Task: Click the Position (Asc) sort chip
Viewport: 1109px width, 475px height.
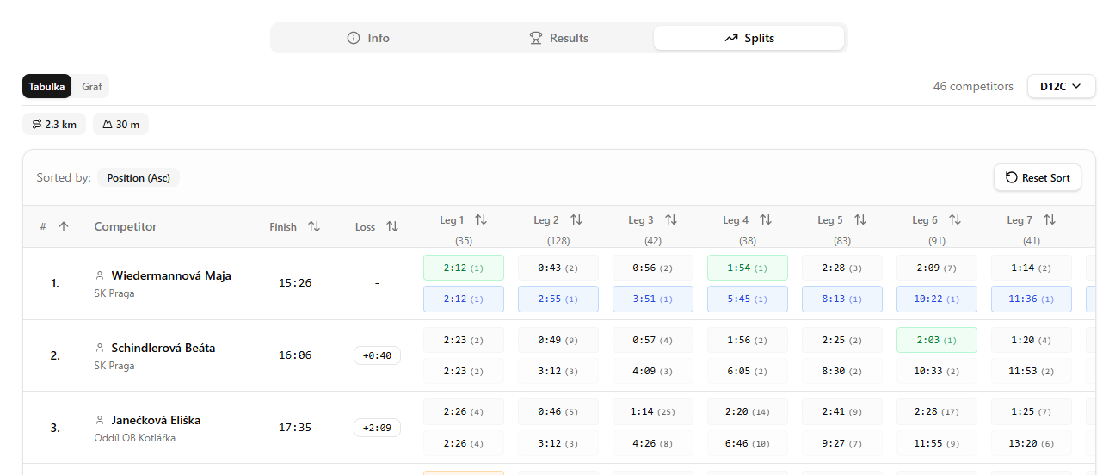Action: [138, 178]
